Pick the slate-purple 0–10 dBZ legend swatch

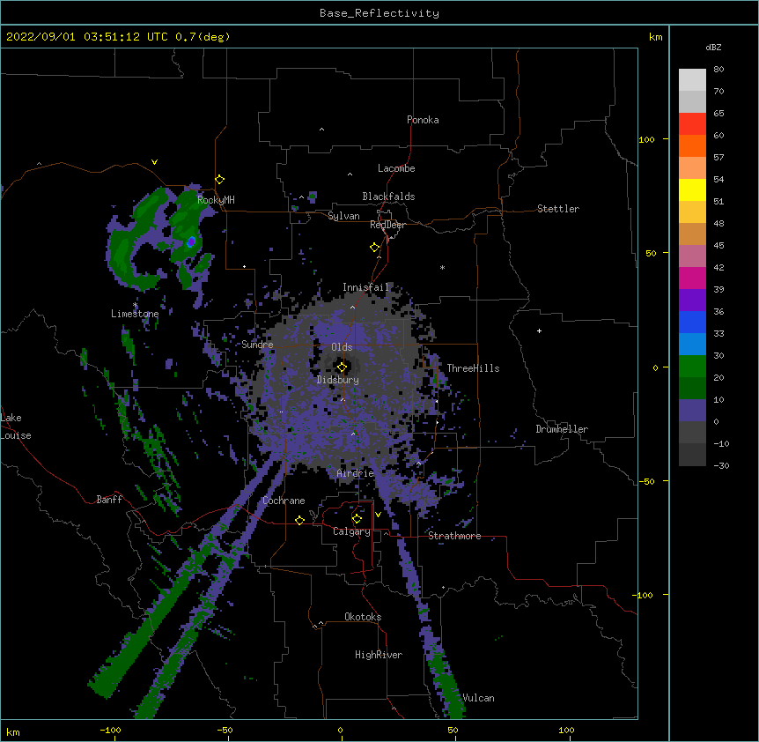692,411
